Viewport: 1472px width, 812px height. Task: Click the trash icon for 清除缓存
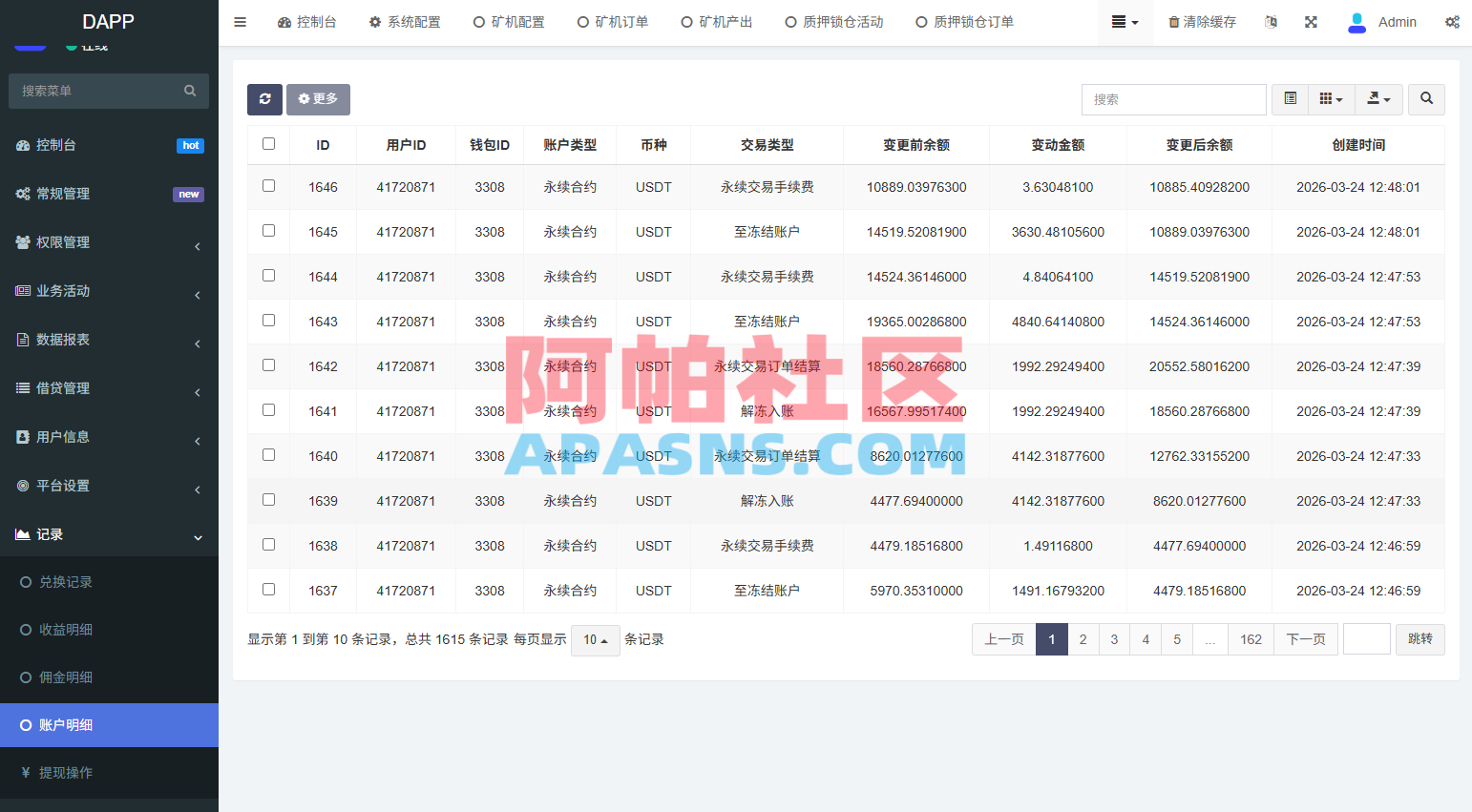[x=1173, y=22]
